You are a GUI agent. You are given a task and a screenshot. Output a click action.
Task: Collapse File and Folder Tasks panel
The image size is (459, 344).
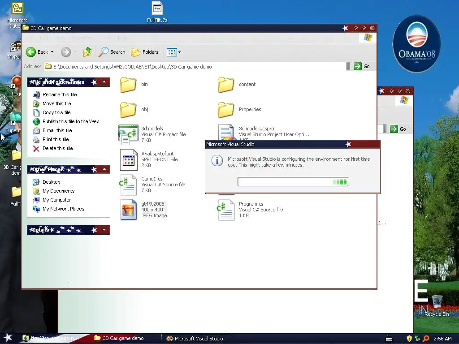point(104,82)
